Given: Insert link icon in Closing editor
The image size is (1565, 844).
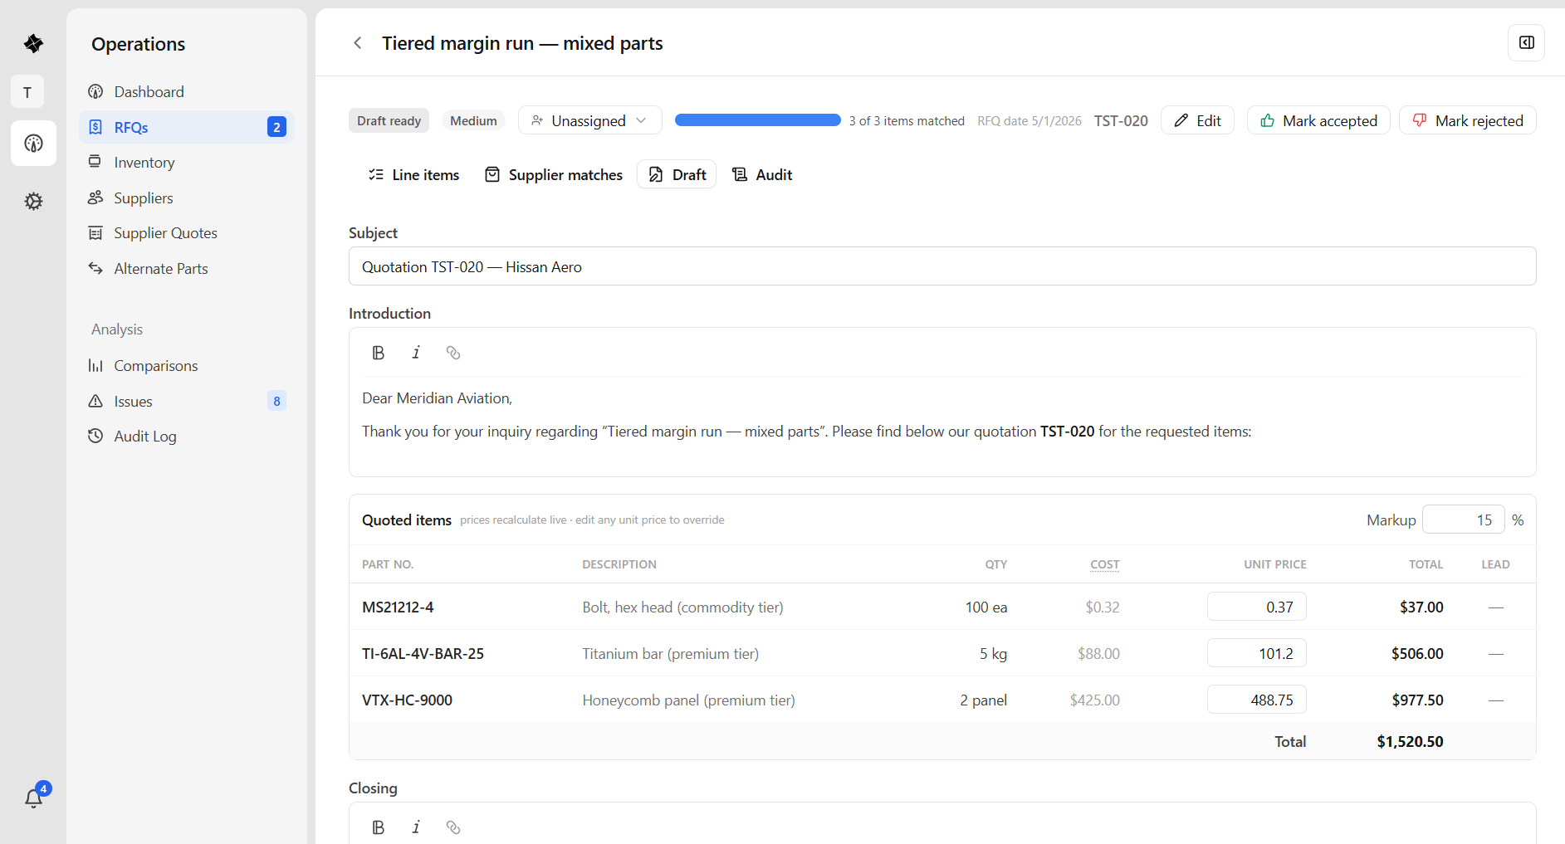Looking at the screenshot, I should tap(453, 827).
